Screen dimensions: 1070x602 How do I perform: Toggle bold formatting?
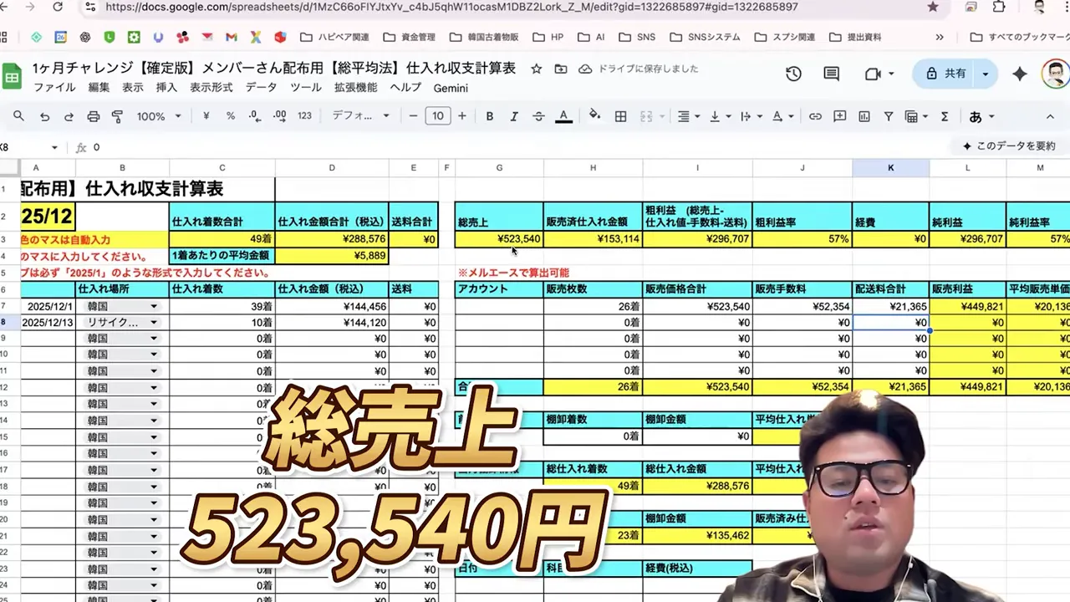[x=490, y=116]
